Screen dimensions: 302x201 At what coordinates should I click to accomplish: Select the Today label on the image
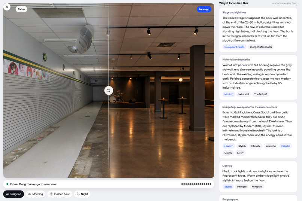coord(21,9)
